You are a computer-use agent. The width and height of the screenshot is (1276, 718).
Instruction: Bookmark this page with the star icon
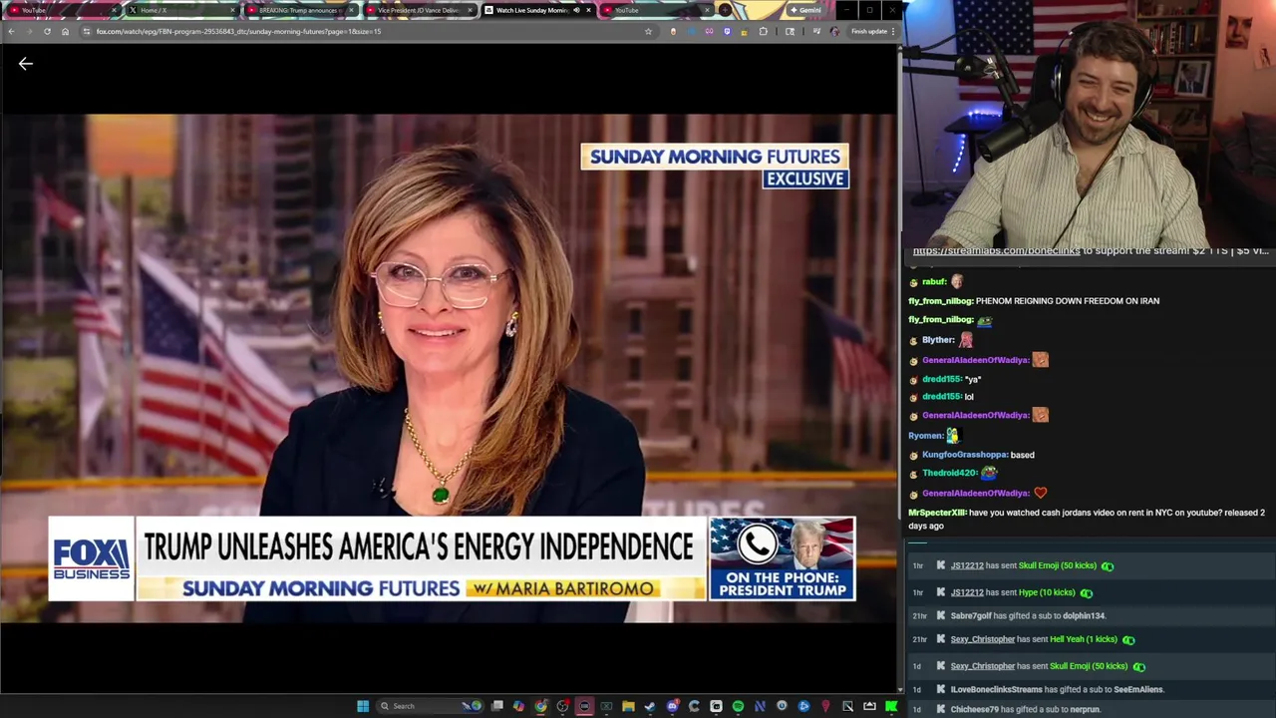click(648, 31)
